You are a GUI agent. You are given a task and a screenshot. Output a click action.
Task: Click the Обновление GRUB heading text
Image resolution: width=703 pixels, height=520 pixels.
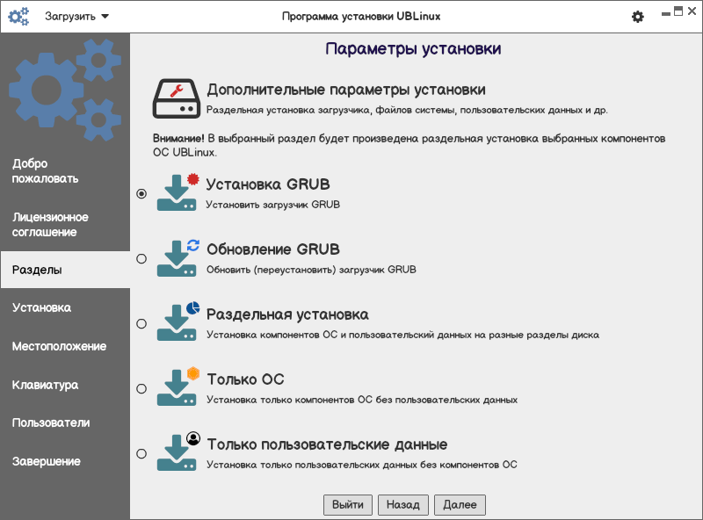tap(273, 249)
